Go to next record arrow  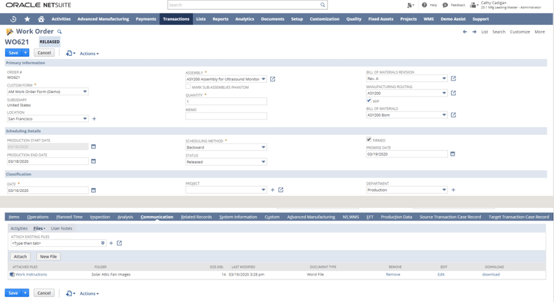474,32
